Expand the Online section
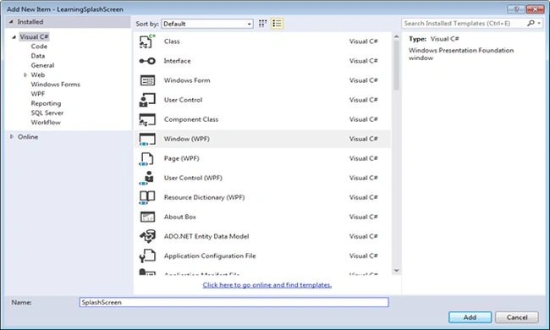550x330 pixels. point(12,137)
